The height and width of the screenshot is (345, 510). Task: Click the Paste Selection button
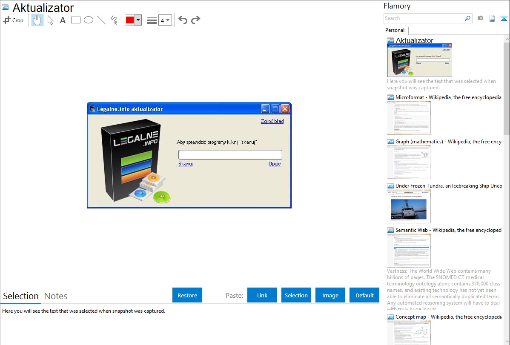pos(296,295)
